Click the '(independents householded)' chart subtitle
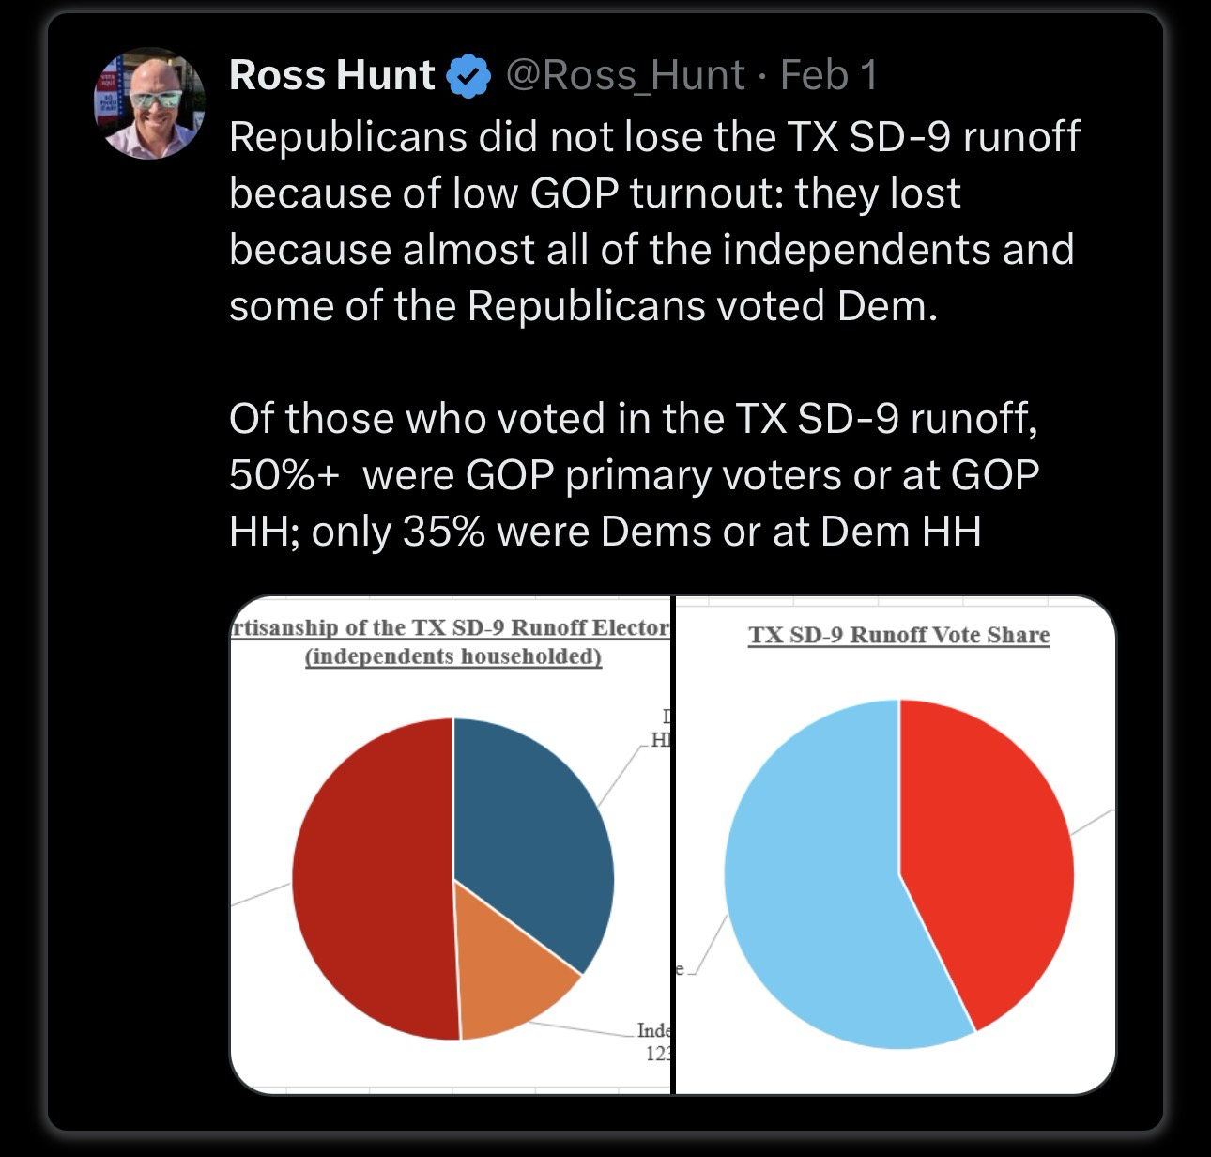This screenshot has height=1157, width=1211. (453, 656)
